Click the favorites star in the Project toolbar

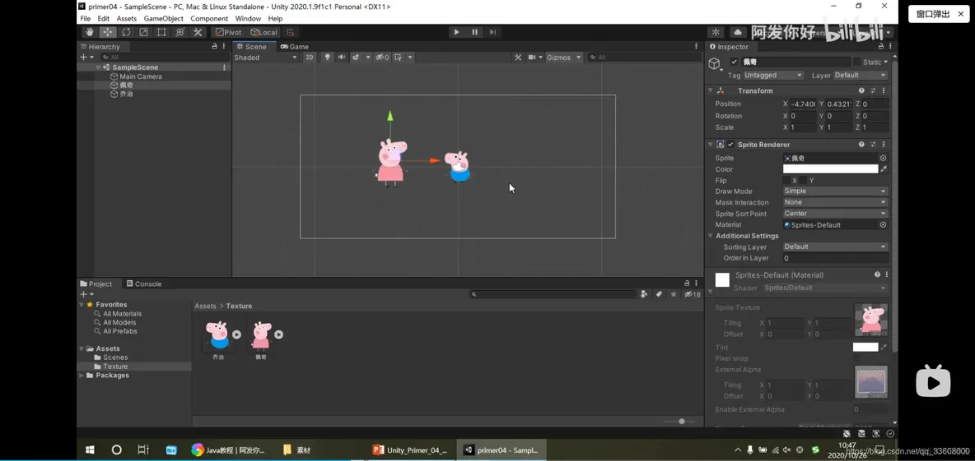click(674, 294)
